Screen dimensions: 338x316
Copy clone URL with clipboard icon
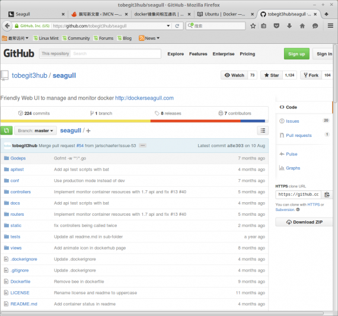(x=327, y=194)
